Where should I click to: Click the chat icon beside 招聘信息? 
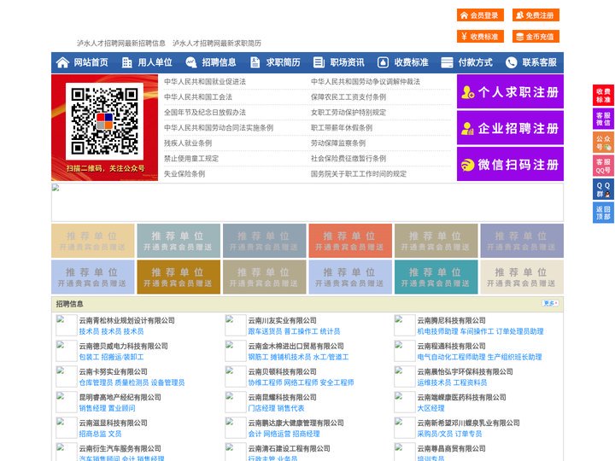[x=191, y=62]
